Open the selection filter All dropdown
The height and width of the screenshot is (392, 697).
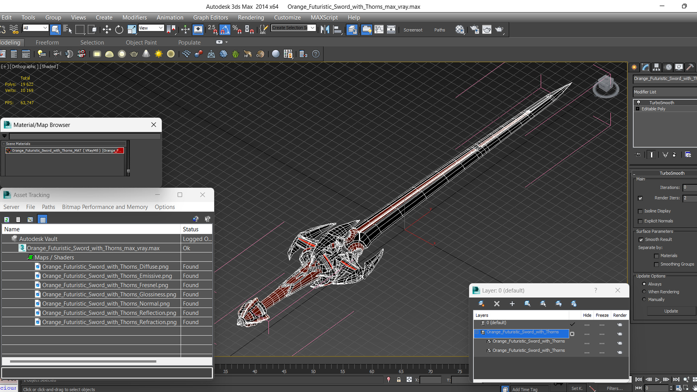(x=35, y=28)
